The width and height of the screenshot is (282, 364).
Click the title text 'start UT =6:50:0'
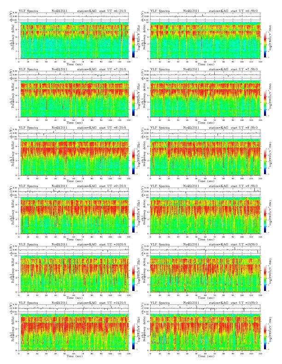pos(244,11)
